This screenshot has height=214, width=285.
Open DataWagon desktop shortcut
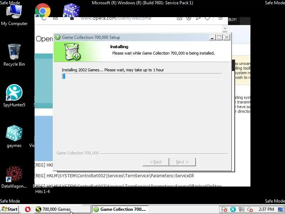tap(14, 177)
